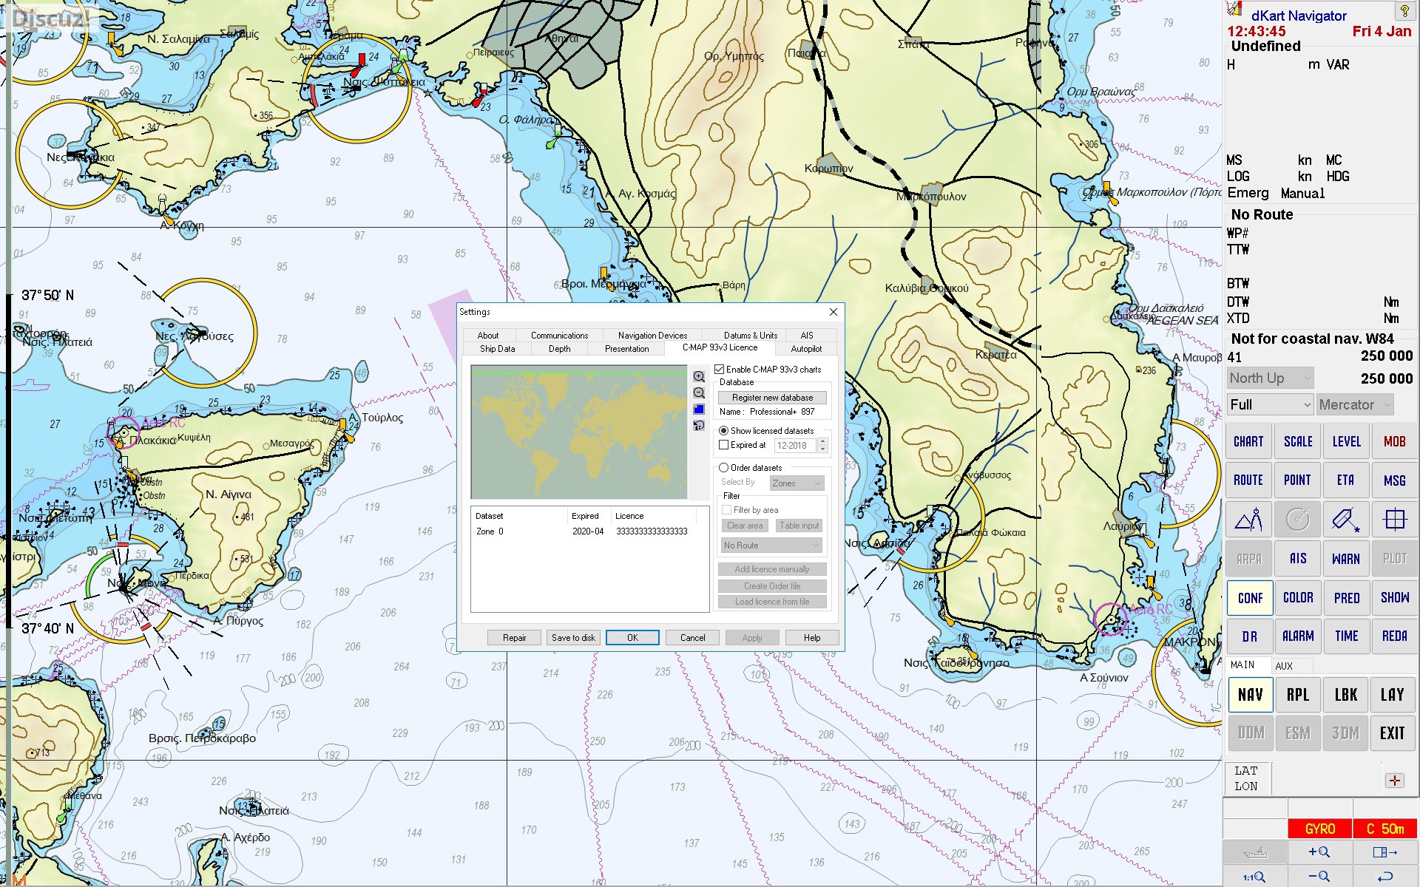Zoom in chart with plus magnifier icon

point(1319,852)
